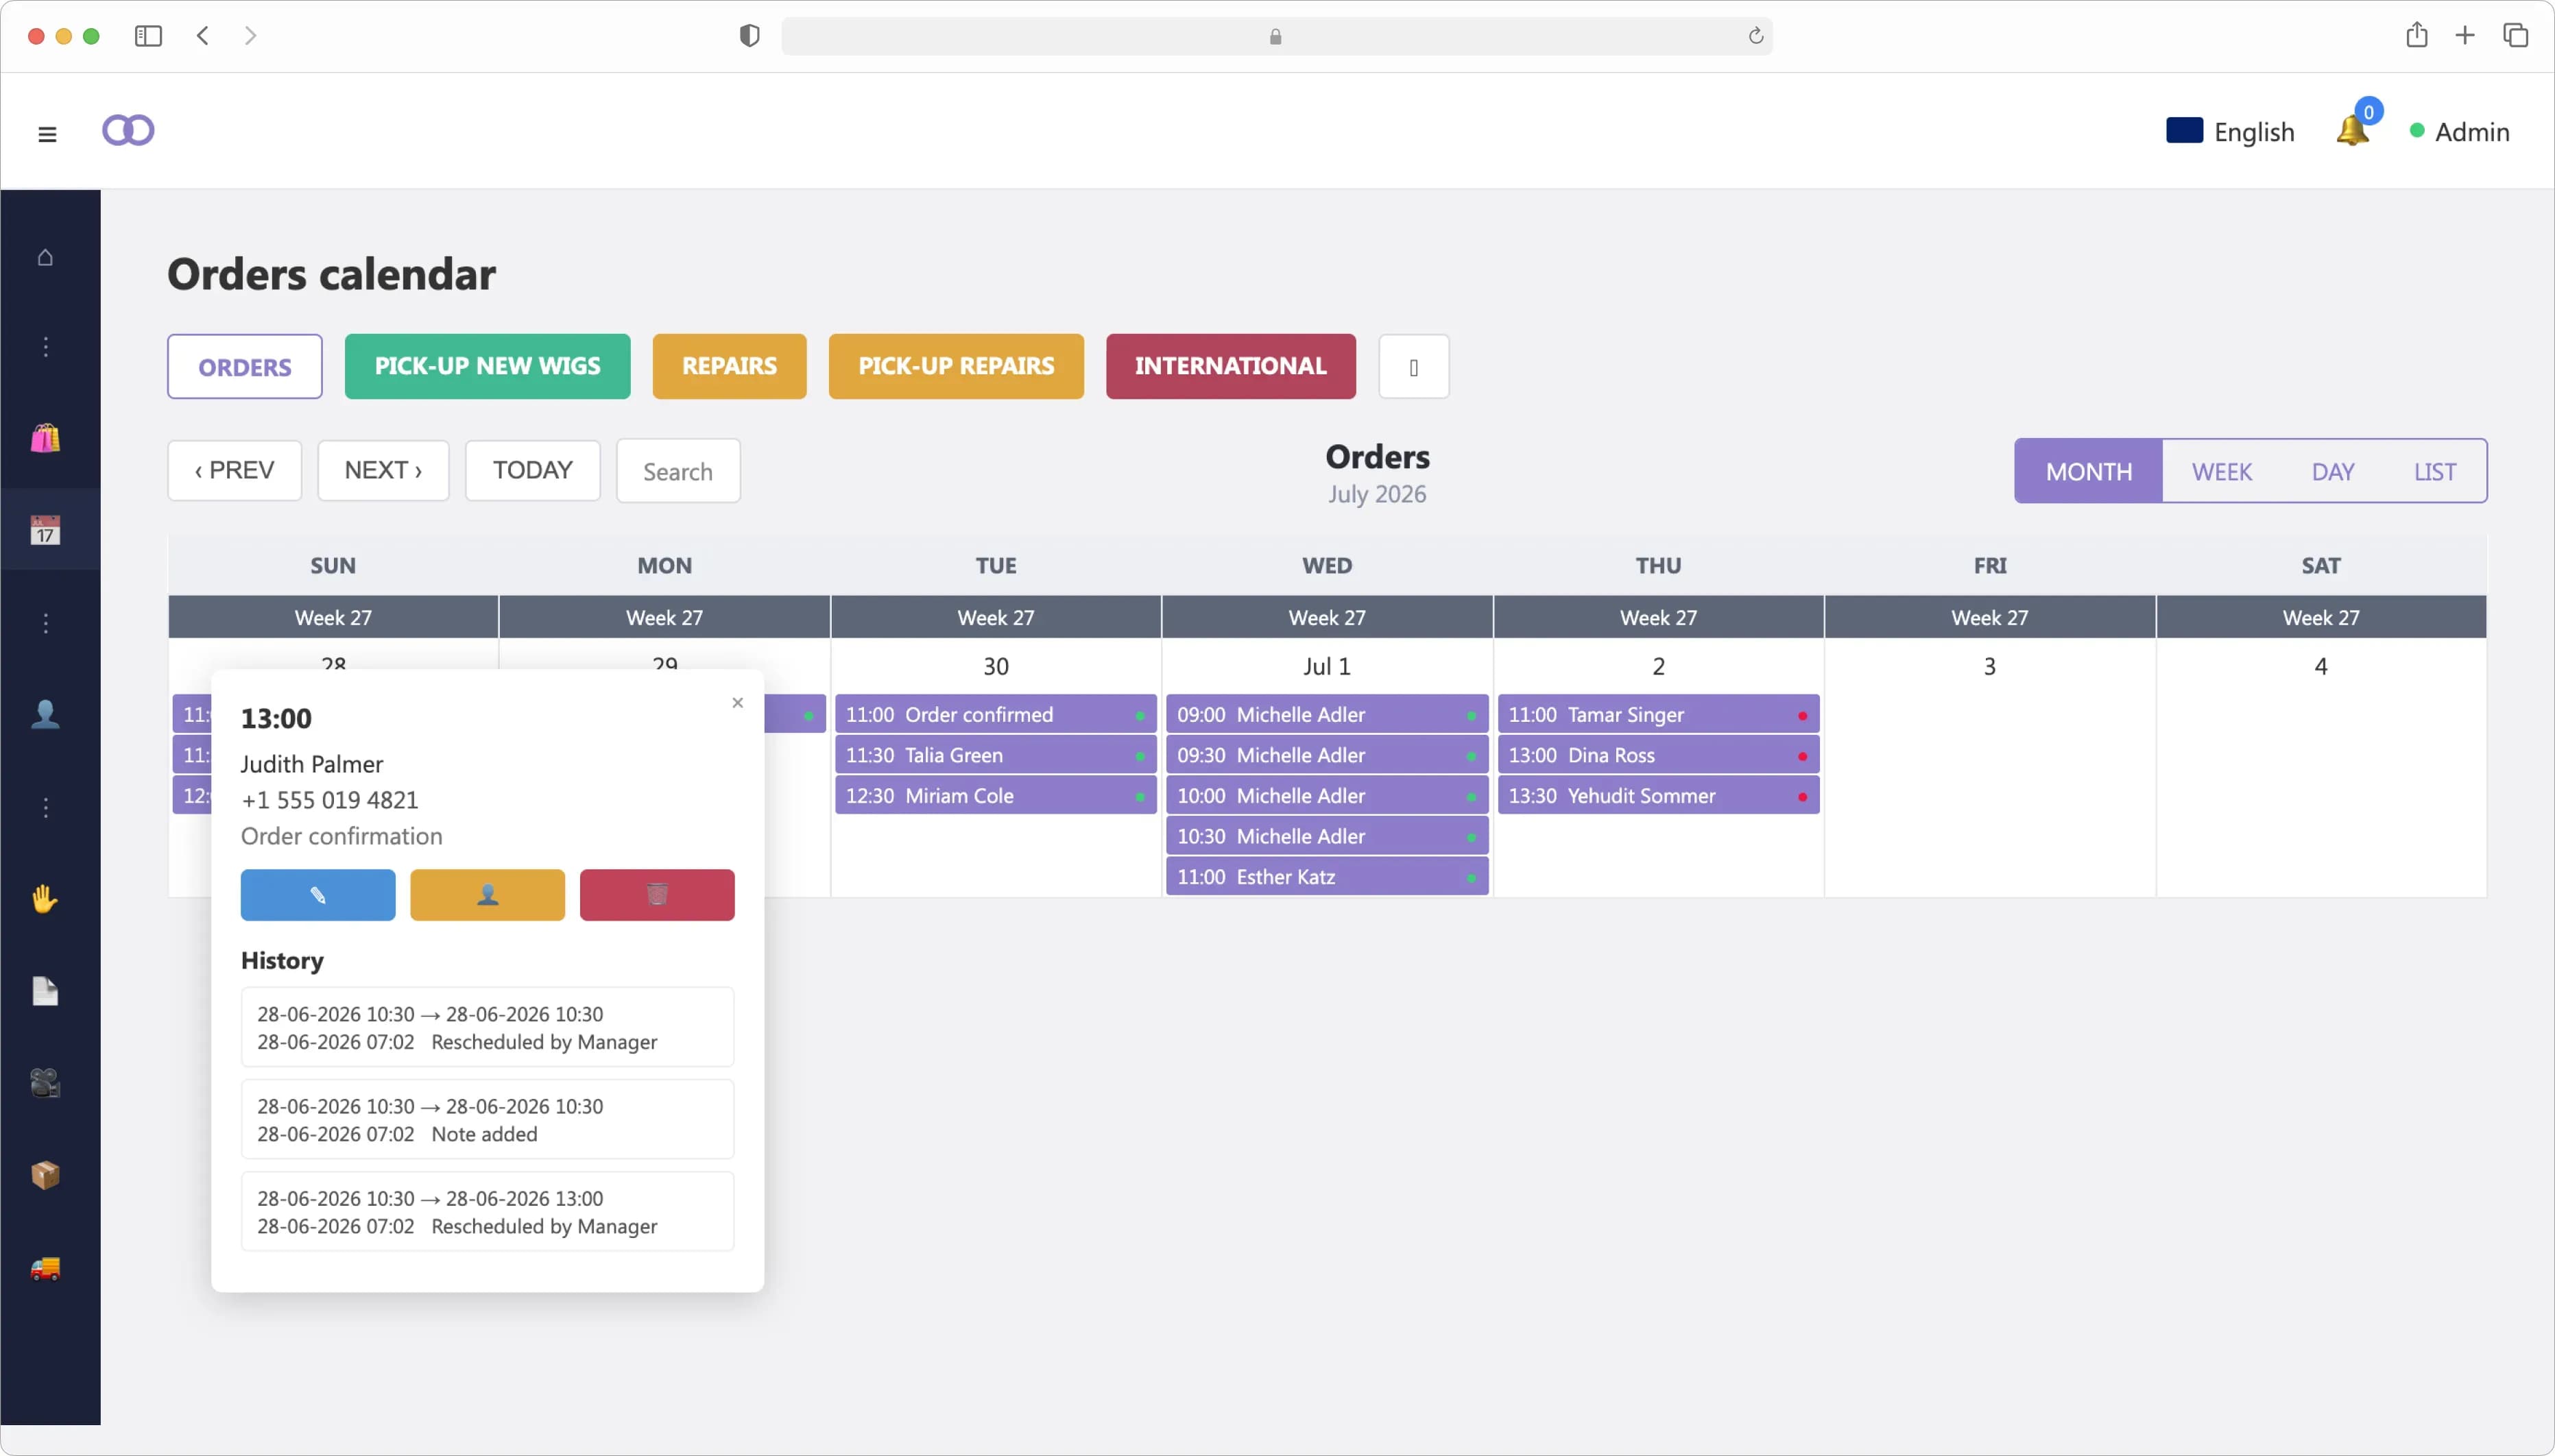Open the English language selector
Viewport: 2555px width, 1456px height.
pos(2230,131)
